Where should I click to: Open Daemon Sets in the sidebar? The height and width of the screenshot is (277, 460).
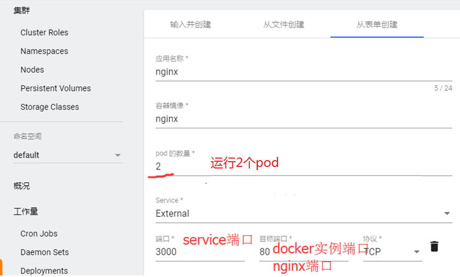[x=44, y=252]
